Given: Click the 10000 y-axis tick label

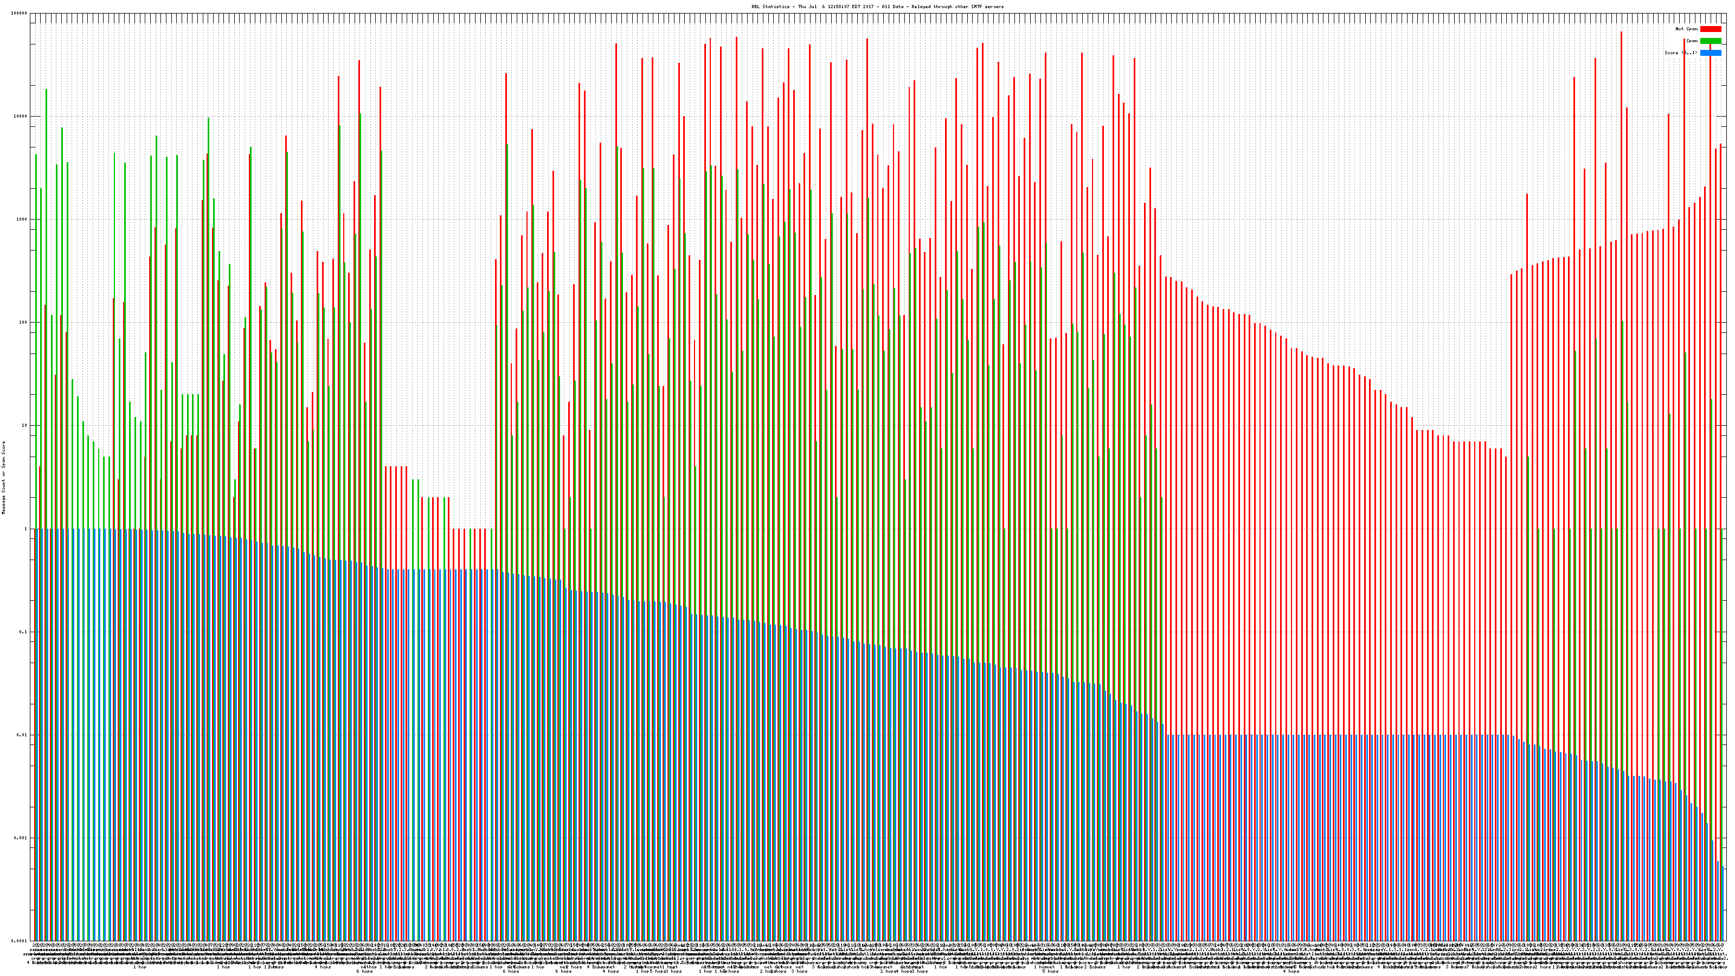Looking at the screenshot, I should tap(20, 117).
